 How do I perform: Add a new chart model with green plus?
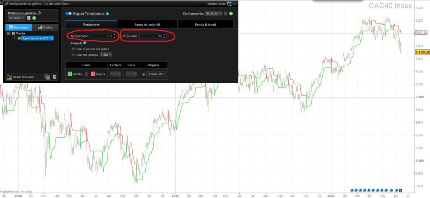pos(34,18)
